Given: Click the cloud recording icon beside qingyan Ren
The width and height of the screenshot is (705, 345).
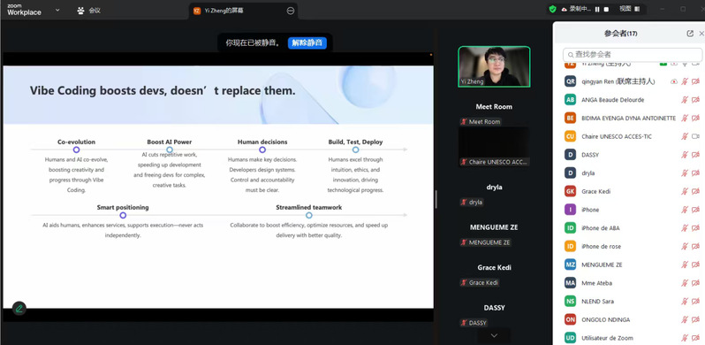Looking at the screenshot, I should point(674,81).
